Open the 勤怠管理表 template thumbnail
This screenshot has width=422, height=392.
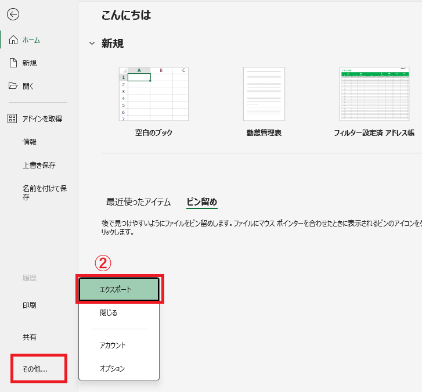point(264,94)
